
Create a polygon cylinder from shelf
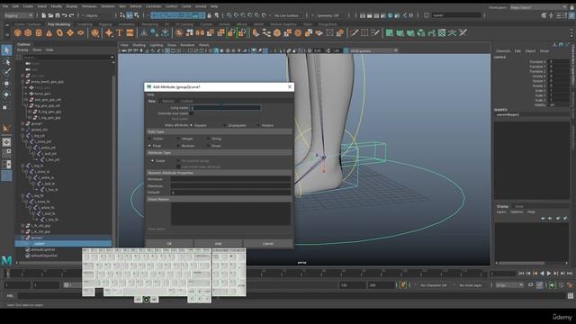coord(39,33)
